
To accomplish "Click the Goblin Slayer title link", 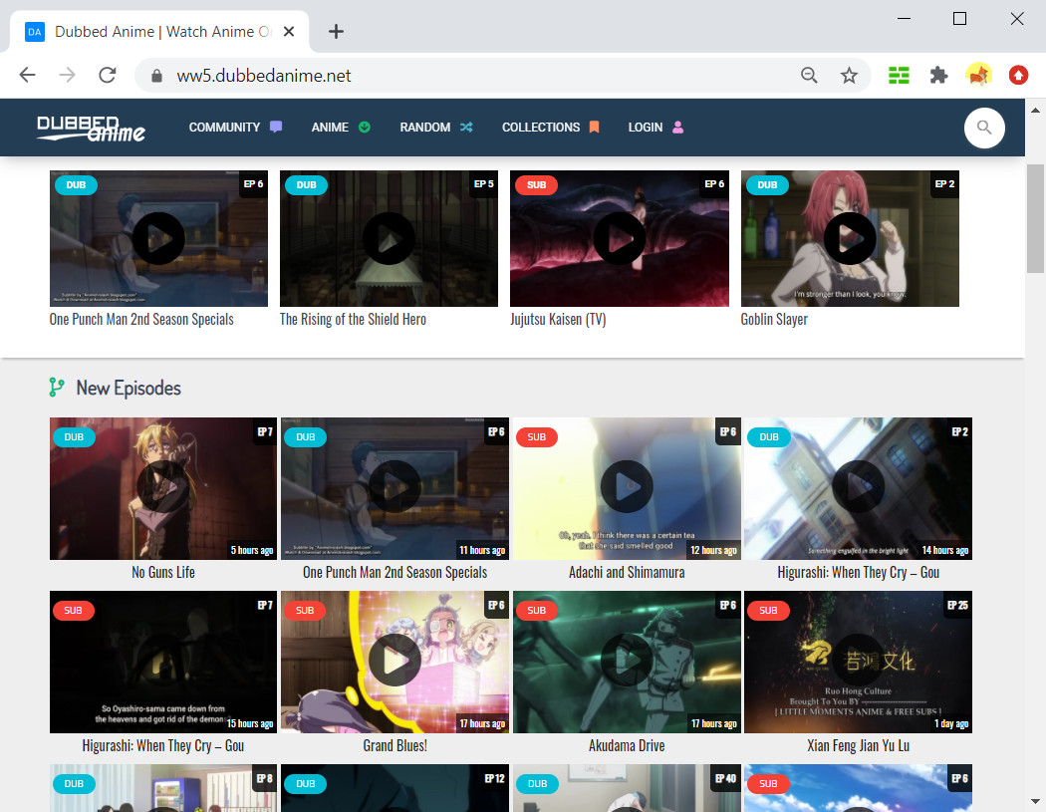I will coord(774,320).
